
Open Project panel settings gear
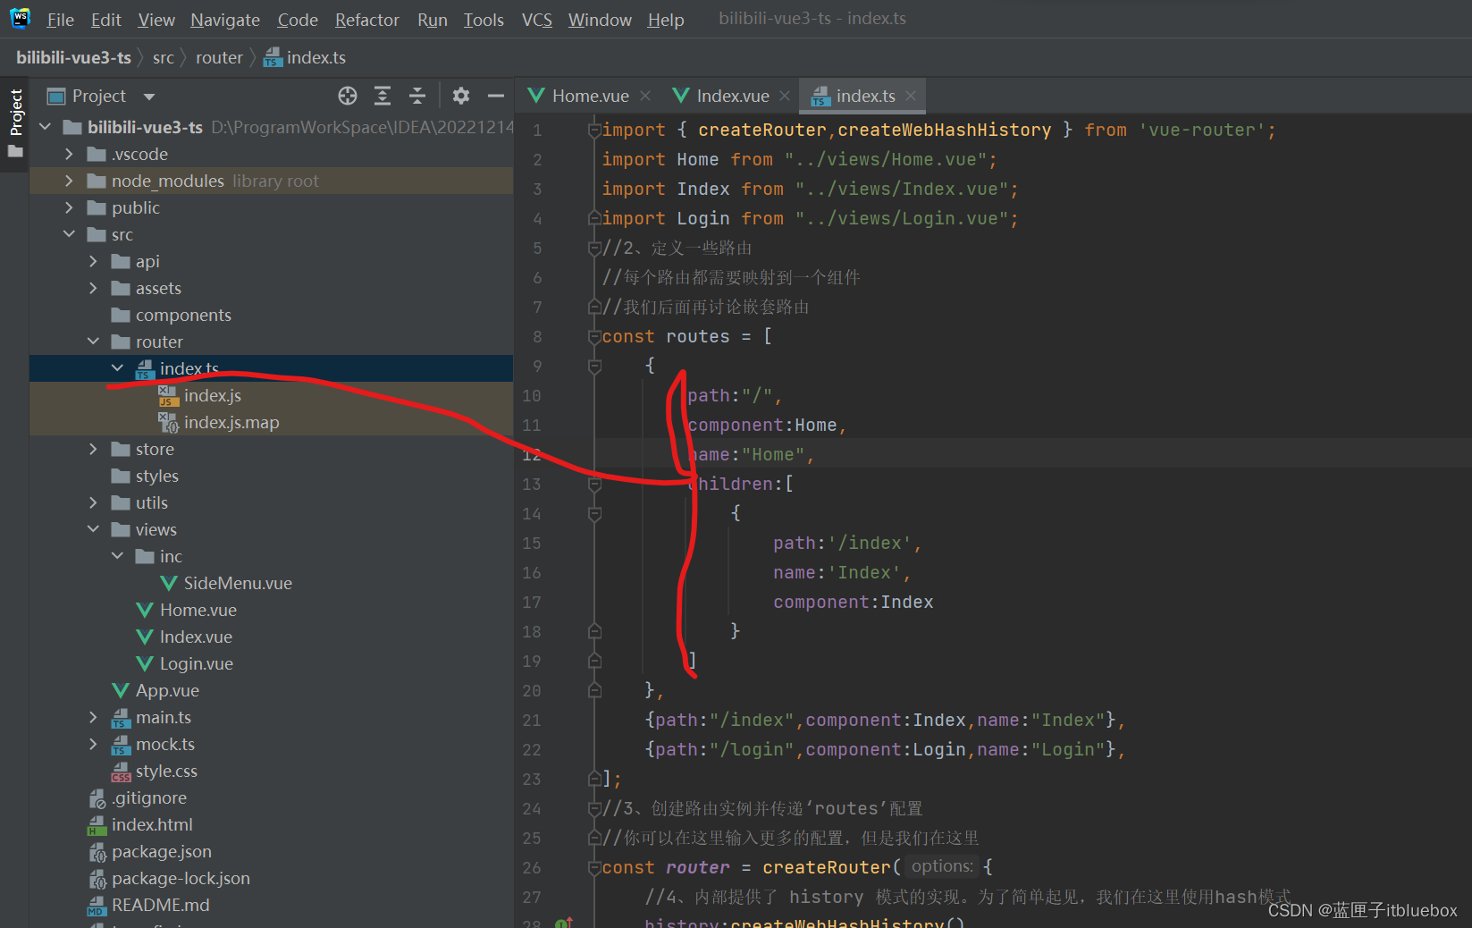[x=461, y=96]
